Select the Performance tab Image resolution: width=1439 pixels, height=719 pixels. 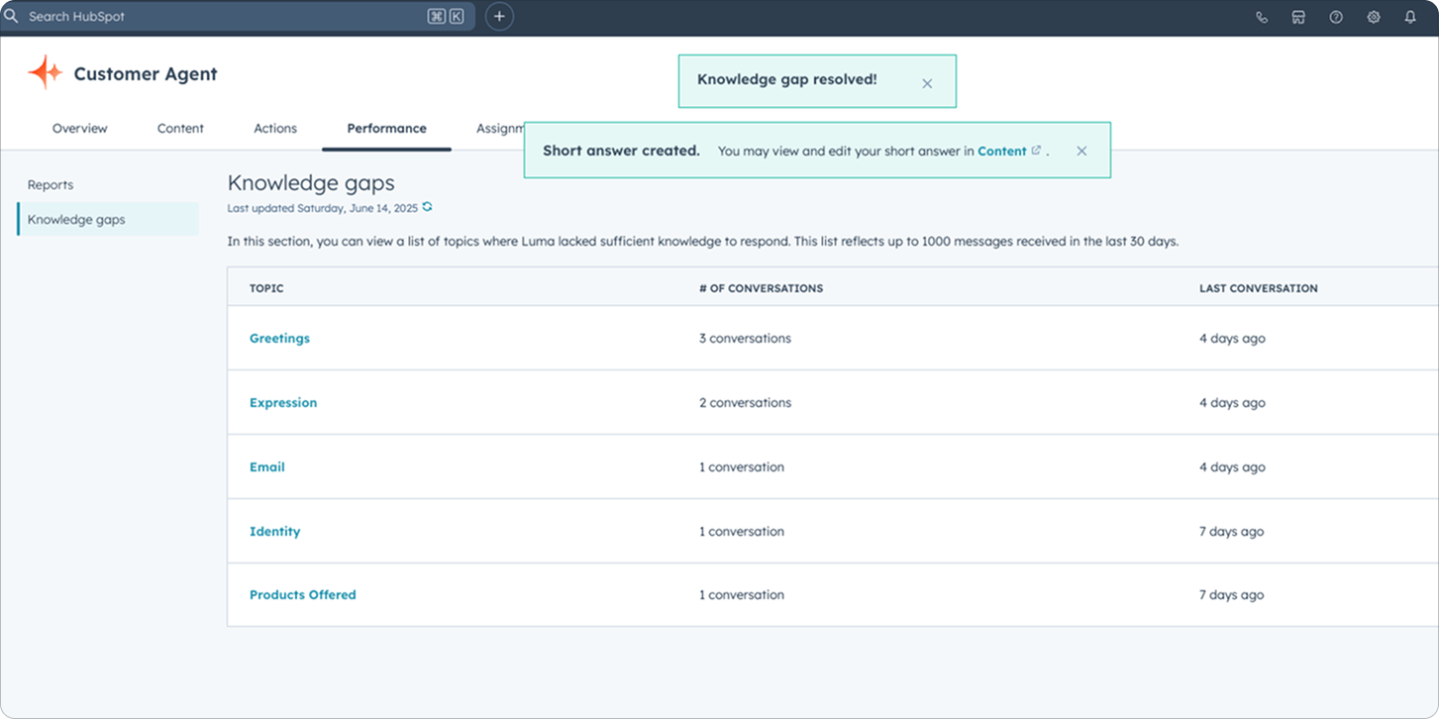(x=386, y=129)
